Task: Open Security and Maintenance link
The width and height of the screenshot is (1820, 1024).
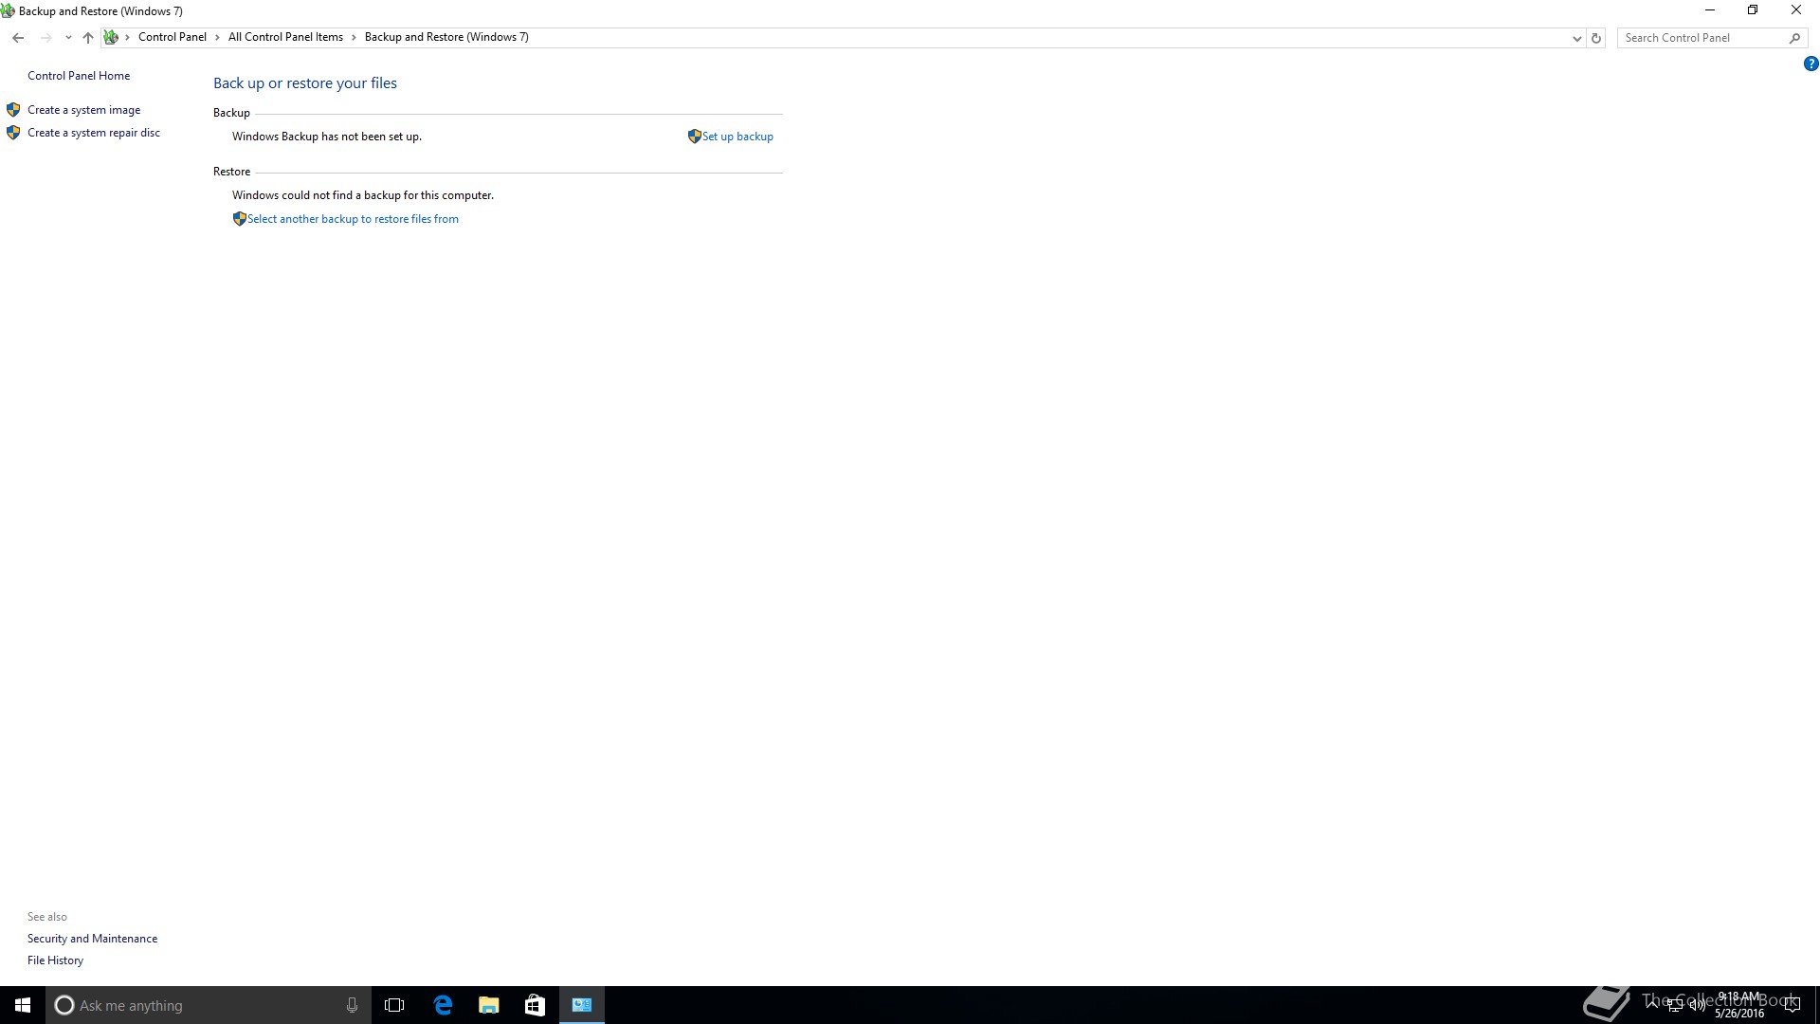Action: pos(92,939)
